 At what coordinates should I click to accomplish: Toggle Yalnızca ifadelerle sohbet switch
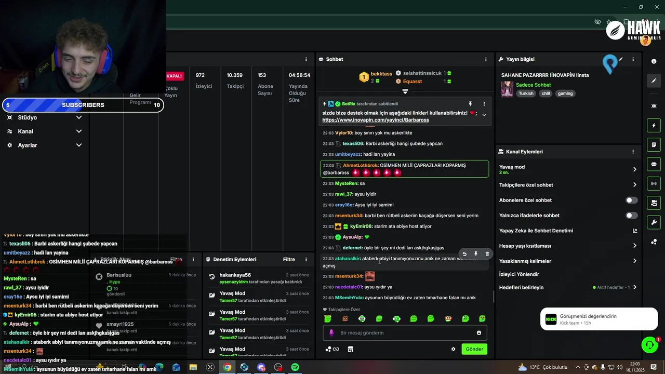631,215
